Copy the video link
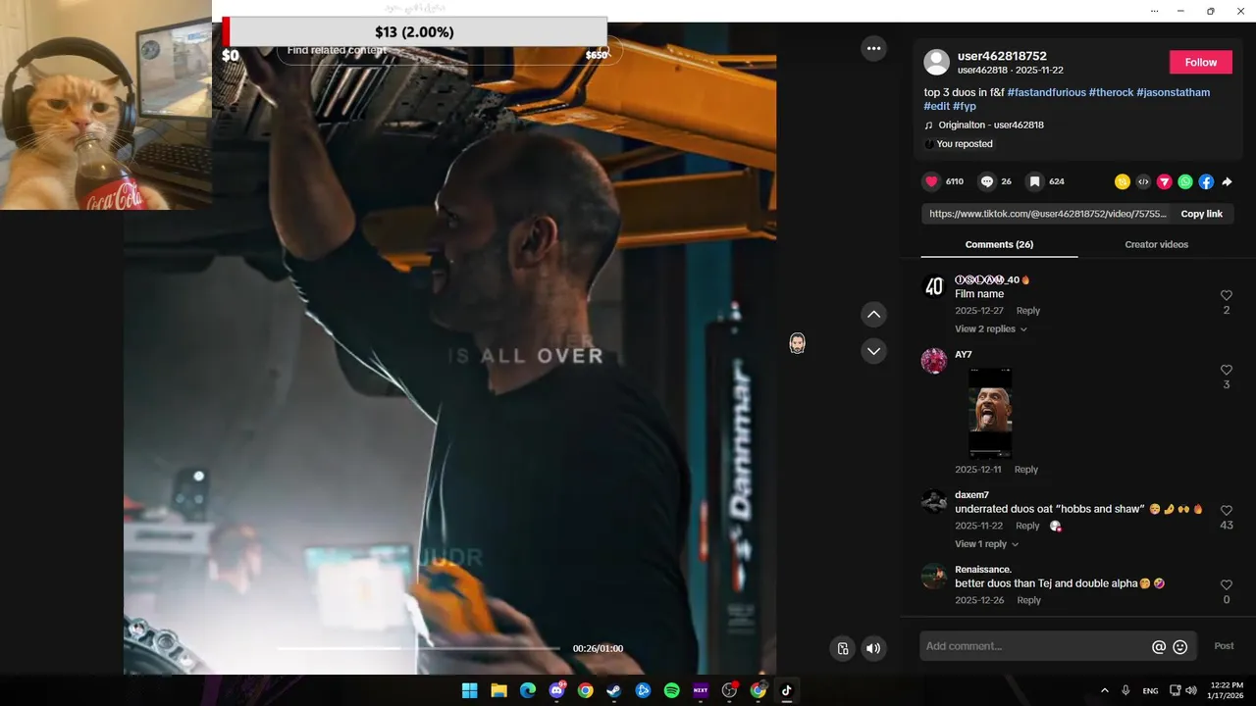This screenshot has width=1256, height=706. pos(1201,214)
